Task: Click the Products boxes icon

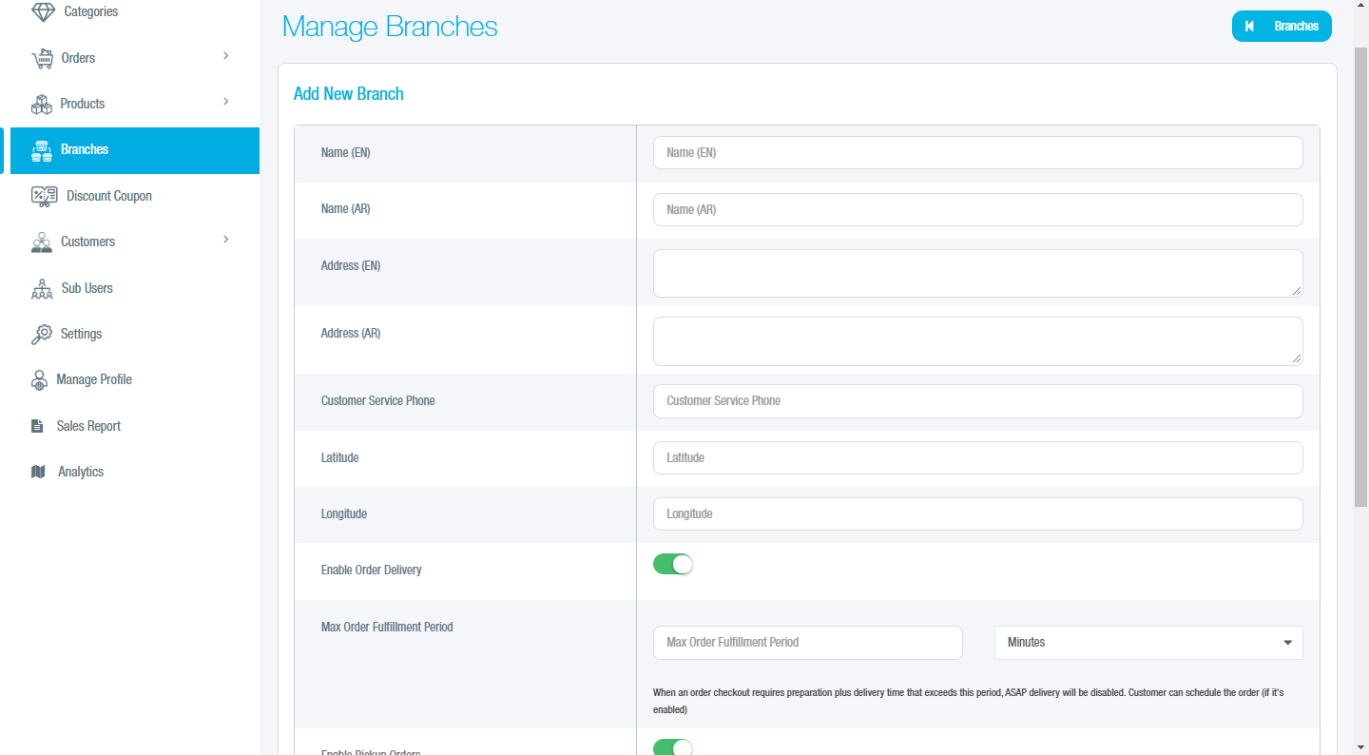Action: point(41,104)
